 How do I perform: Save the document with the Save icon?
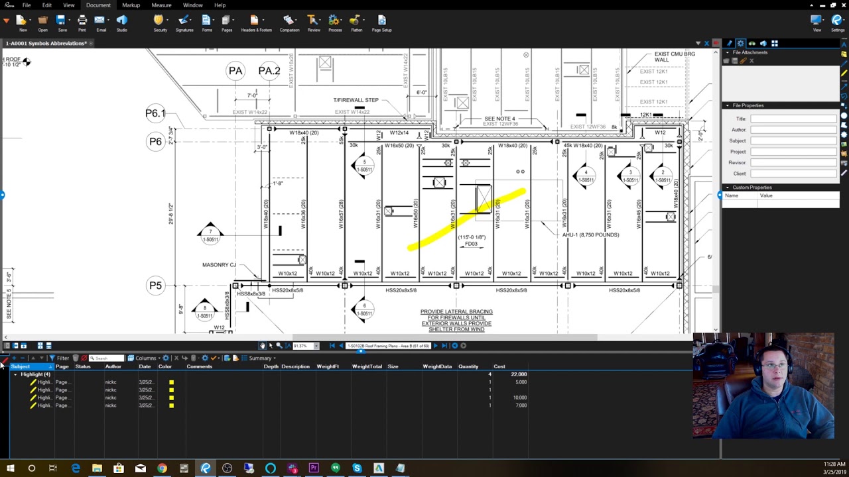(62, 23)
